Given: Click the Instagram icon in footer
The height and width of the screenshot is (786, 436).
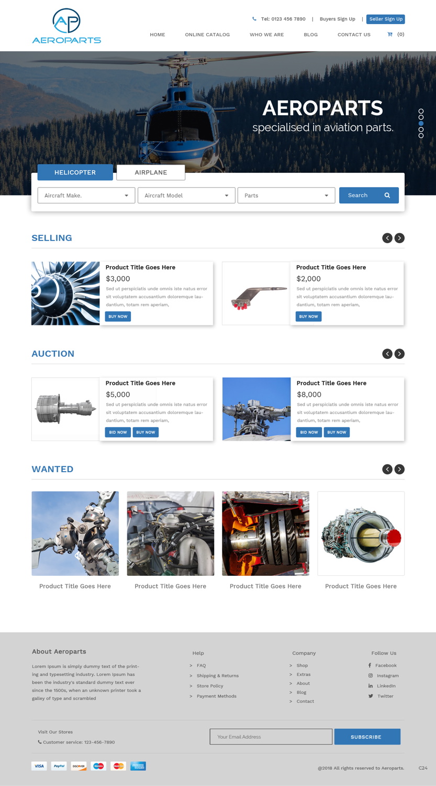Looking at the screenshot, I should (371, 675).
